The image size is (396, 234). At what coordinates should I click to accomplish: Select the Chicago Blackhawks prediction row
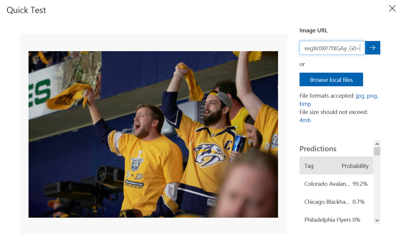336,202
